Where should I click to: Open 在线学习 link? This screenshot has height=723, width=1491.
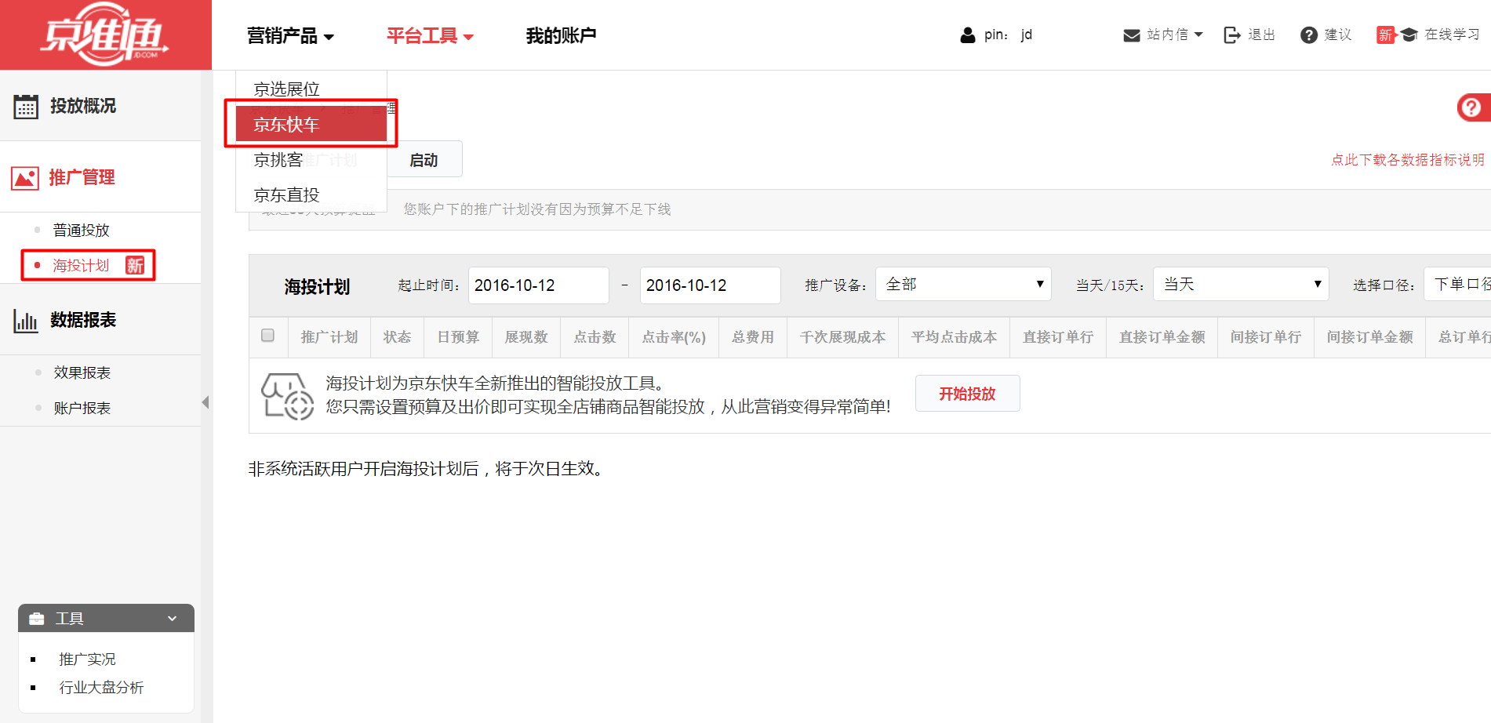point(1452,35)
